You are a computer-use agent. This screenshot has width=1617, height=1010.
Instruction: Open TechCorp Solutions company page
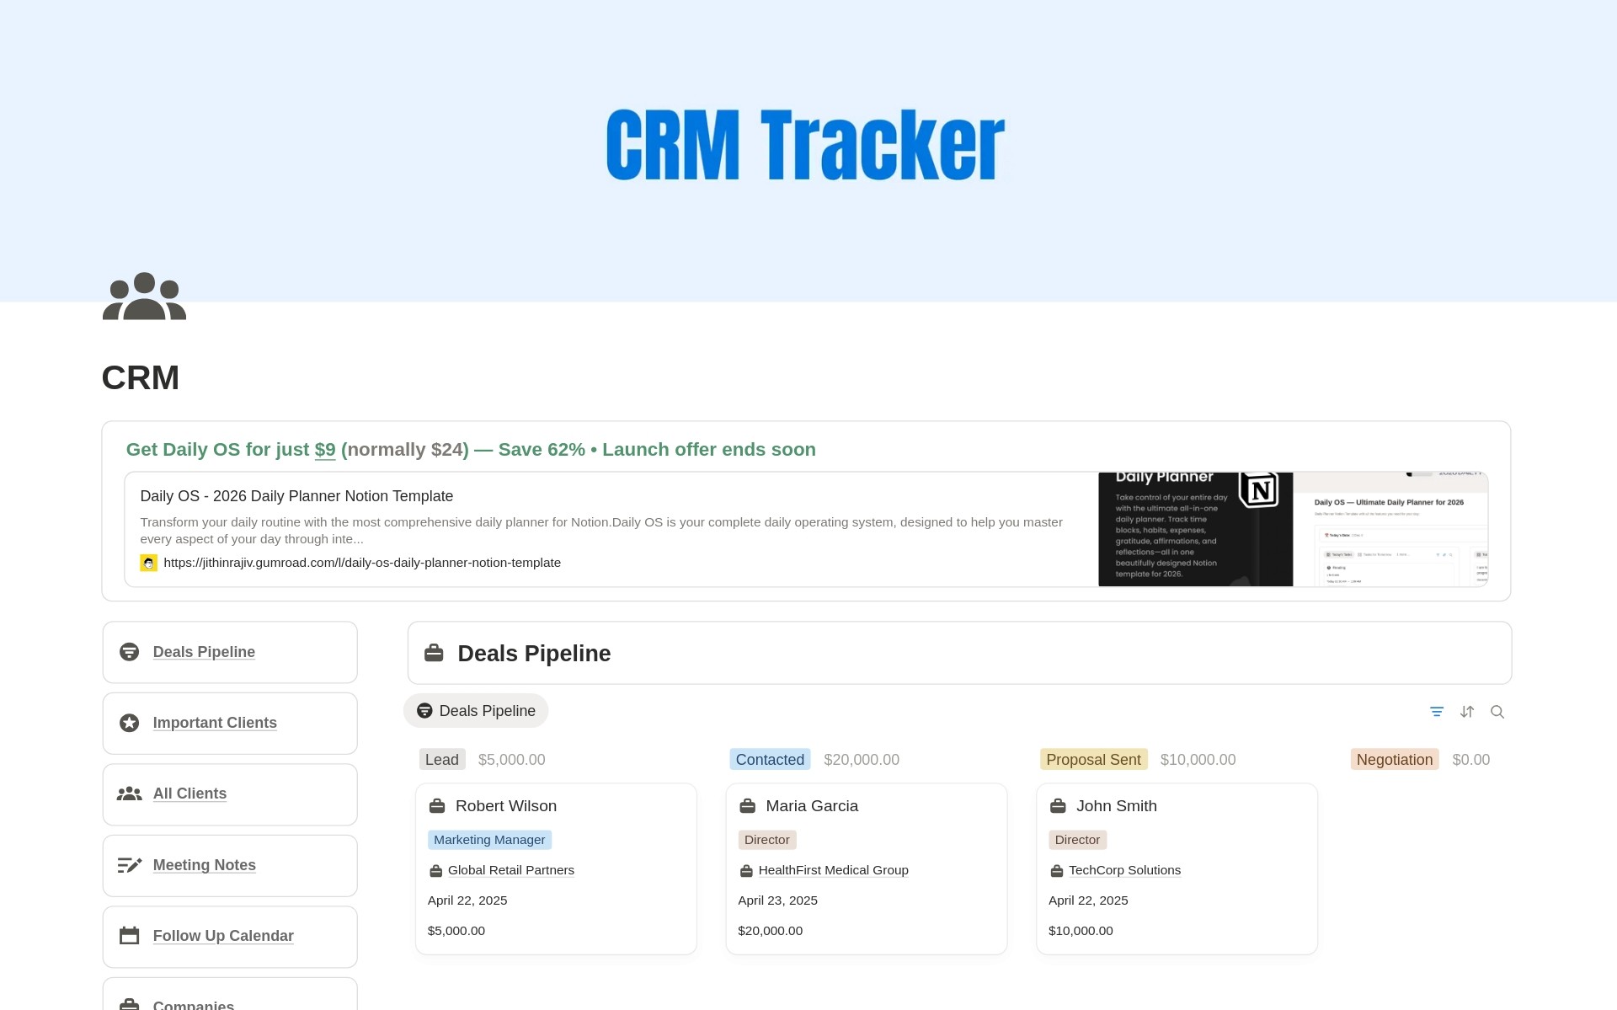coord(1124,869)
